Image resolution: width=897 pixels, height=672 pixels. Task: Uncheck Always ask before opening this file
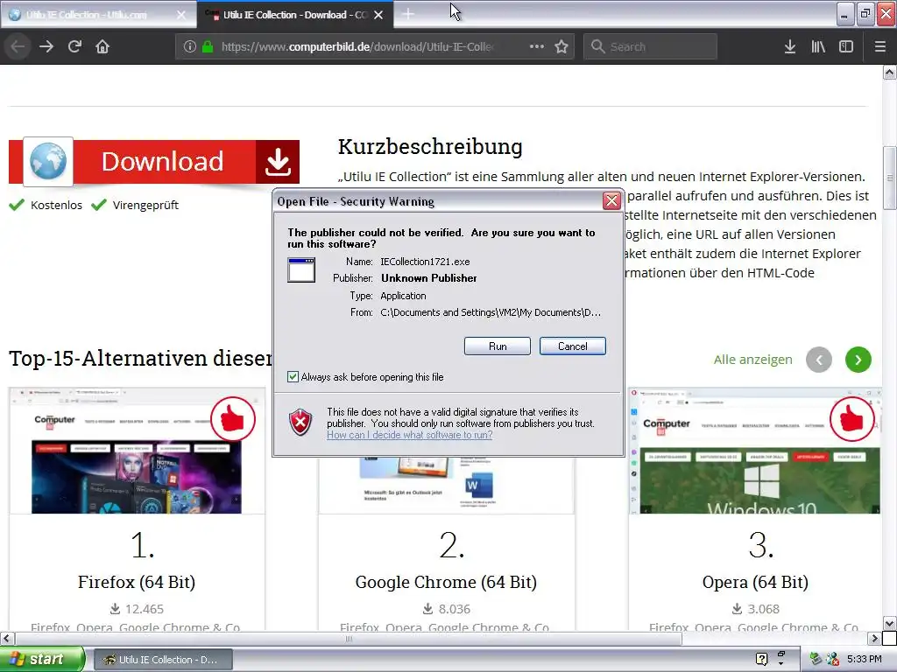293,376
